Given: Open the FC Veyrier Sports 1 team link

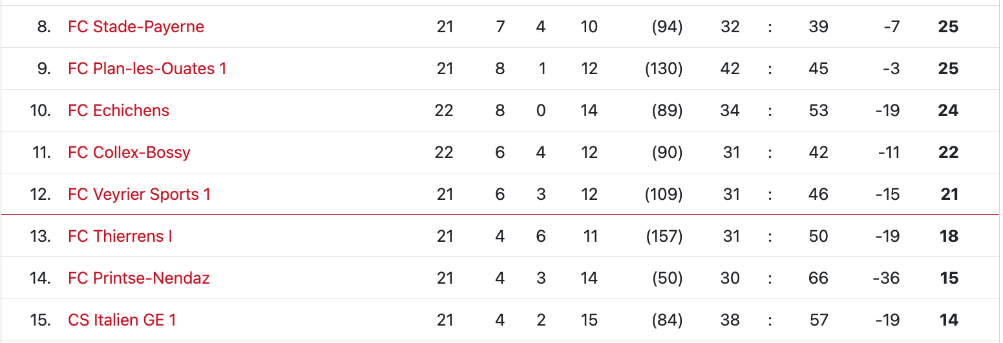Looking at the screenshot, I should pyautogui.click(x=139, y=195).
